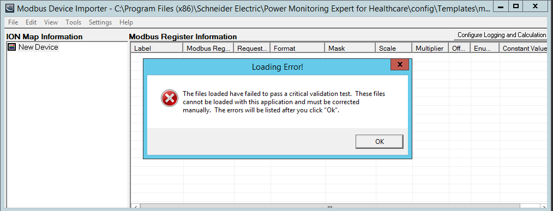This screenshot has height=211, width=553.
Task: Minimize the Modbus Device Importer window
Action: click(x=501, y=7)
